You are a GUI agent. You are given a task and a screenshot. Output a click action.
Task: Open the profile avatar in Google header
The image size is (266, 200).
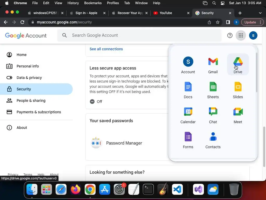(x=253, y=35)
